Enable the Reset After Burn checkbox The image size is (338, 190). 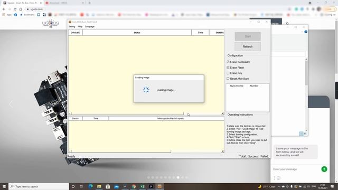click(228, 79)
